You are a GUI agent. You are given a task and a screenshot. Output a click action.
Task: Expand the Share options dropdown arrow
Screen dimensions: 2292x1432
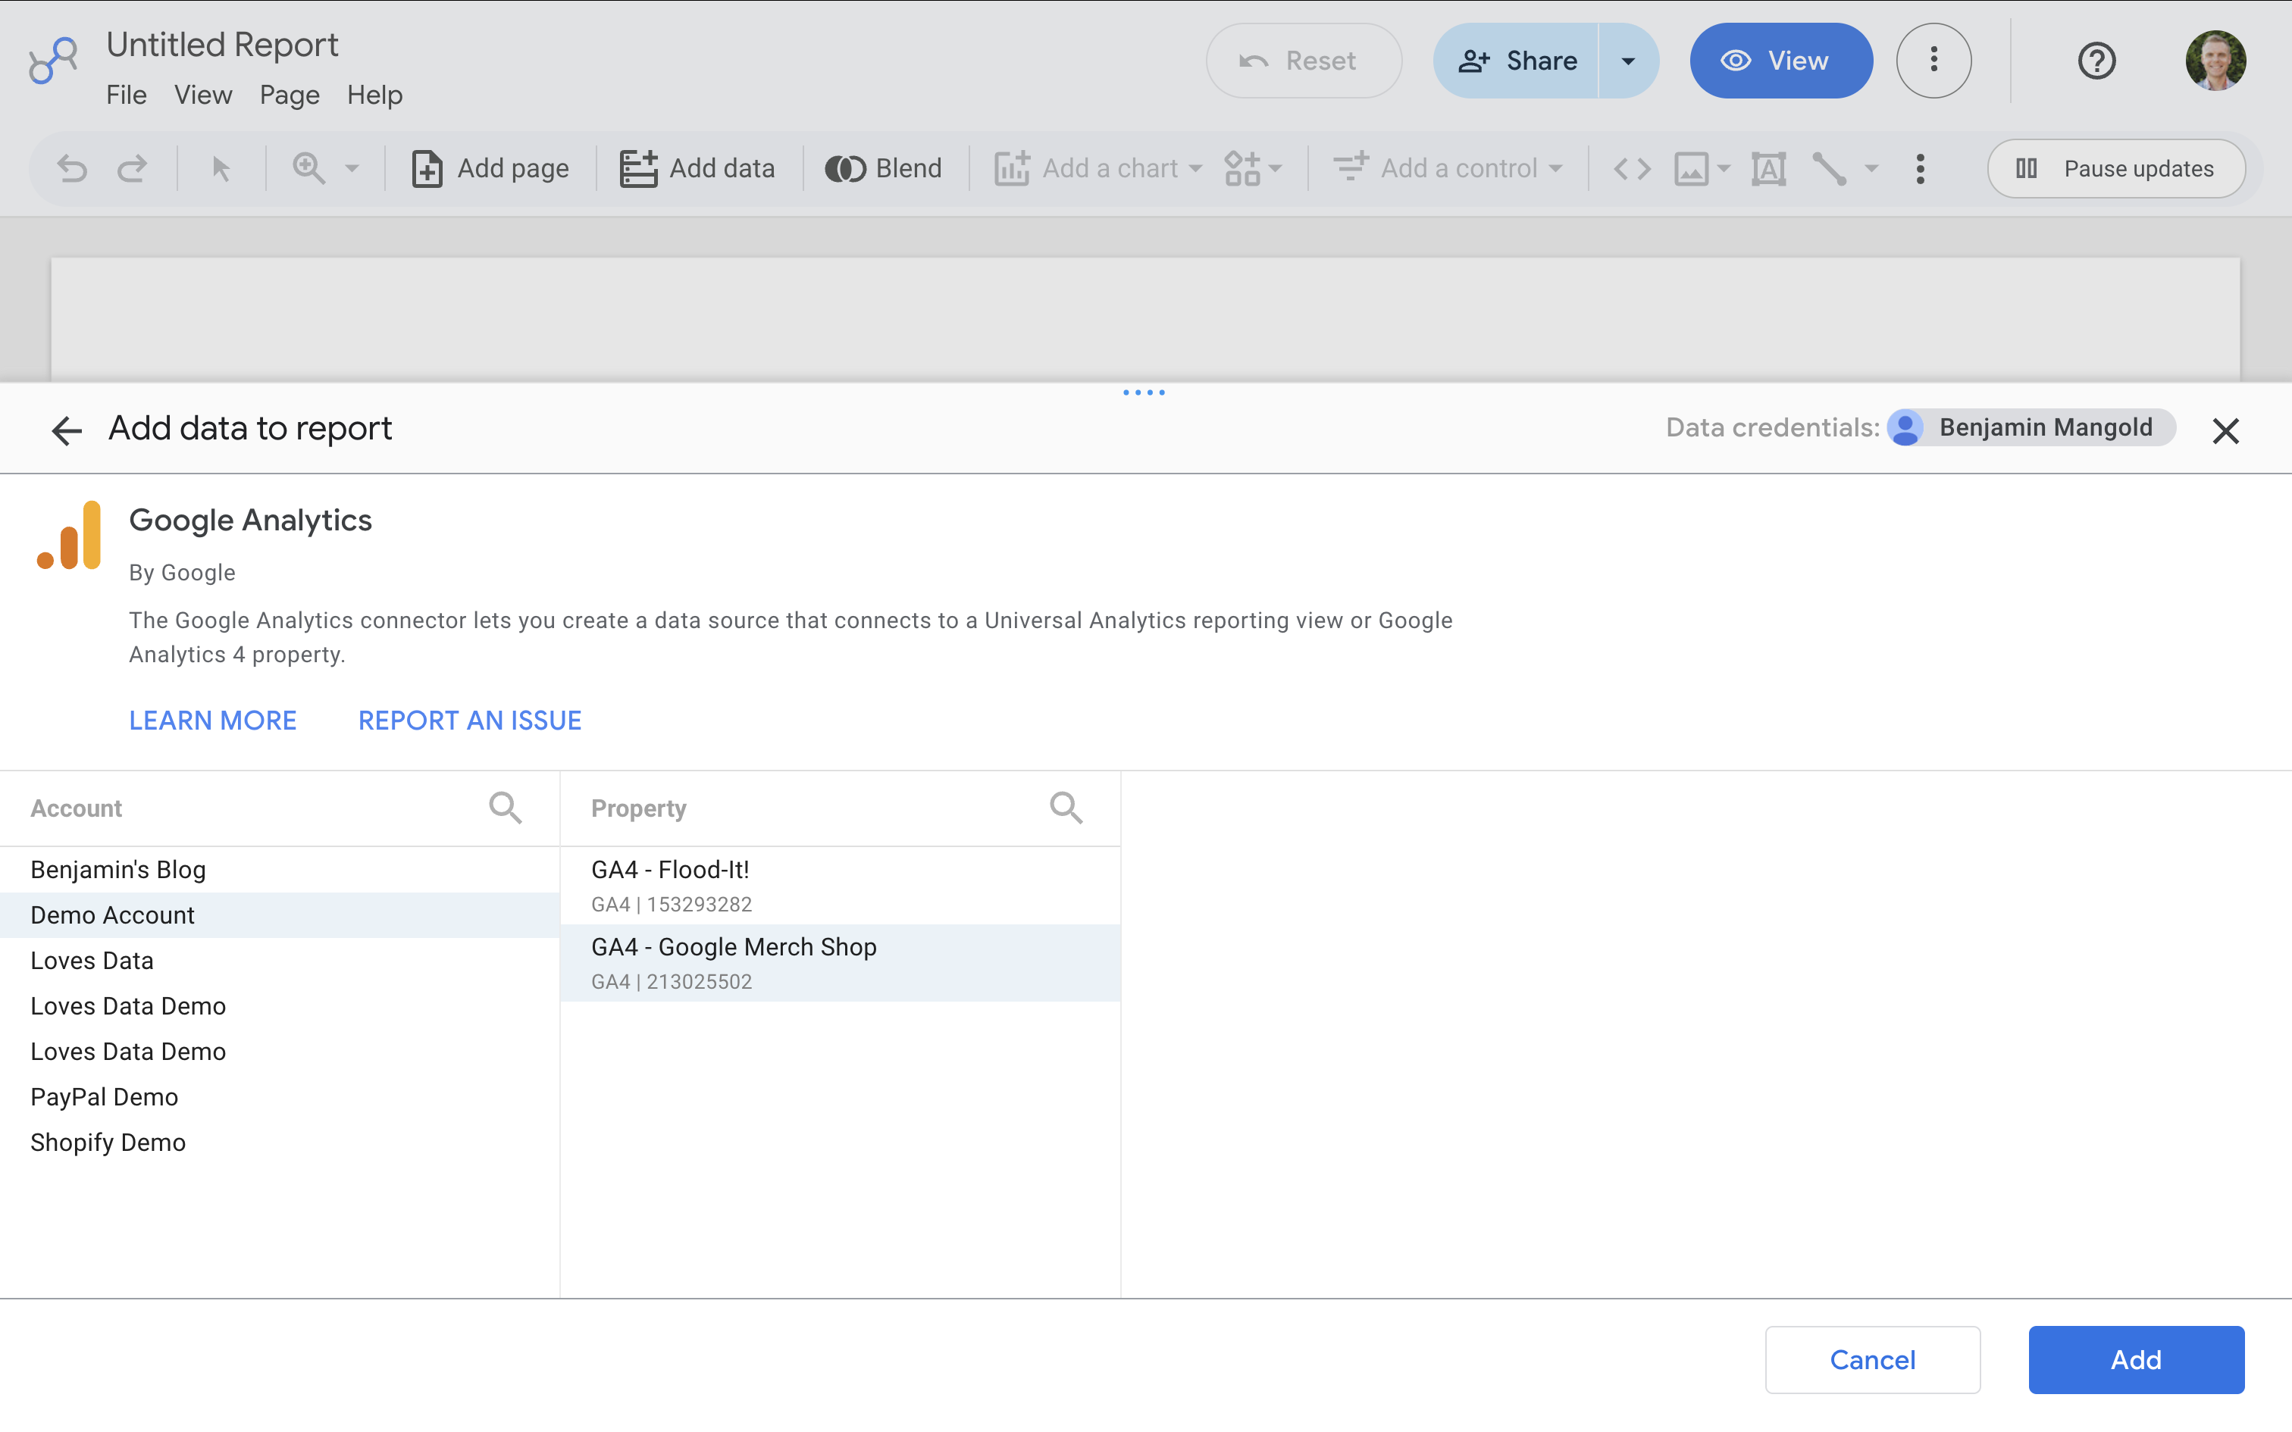point(1628,61)
